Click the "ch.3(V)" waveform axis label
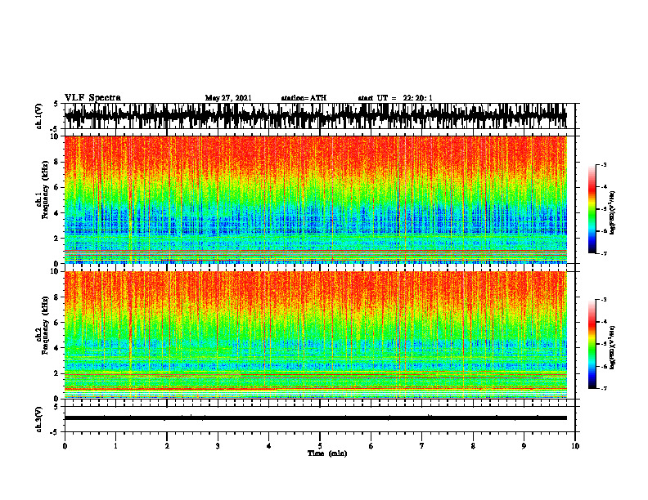 point(38,419)
